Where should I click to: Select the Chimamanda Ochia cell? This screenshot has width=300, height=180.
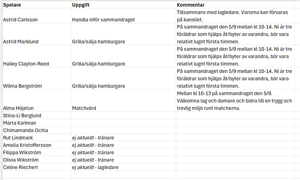pos(37,130)
